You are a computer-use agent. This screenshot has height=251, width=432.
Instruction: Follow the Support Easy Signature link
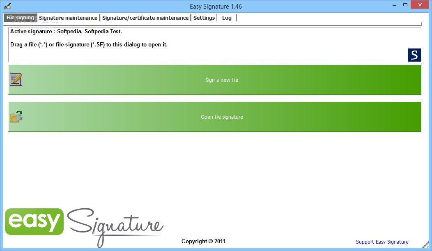pyautogui.click(x=382, y=242)
